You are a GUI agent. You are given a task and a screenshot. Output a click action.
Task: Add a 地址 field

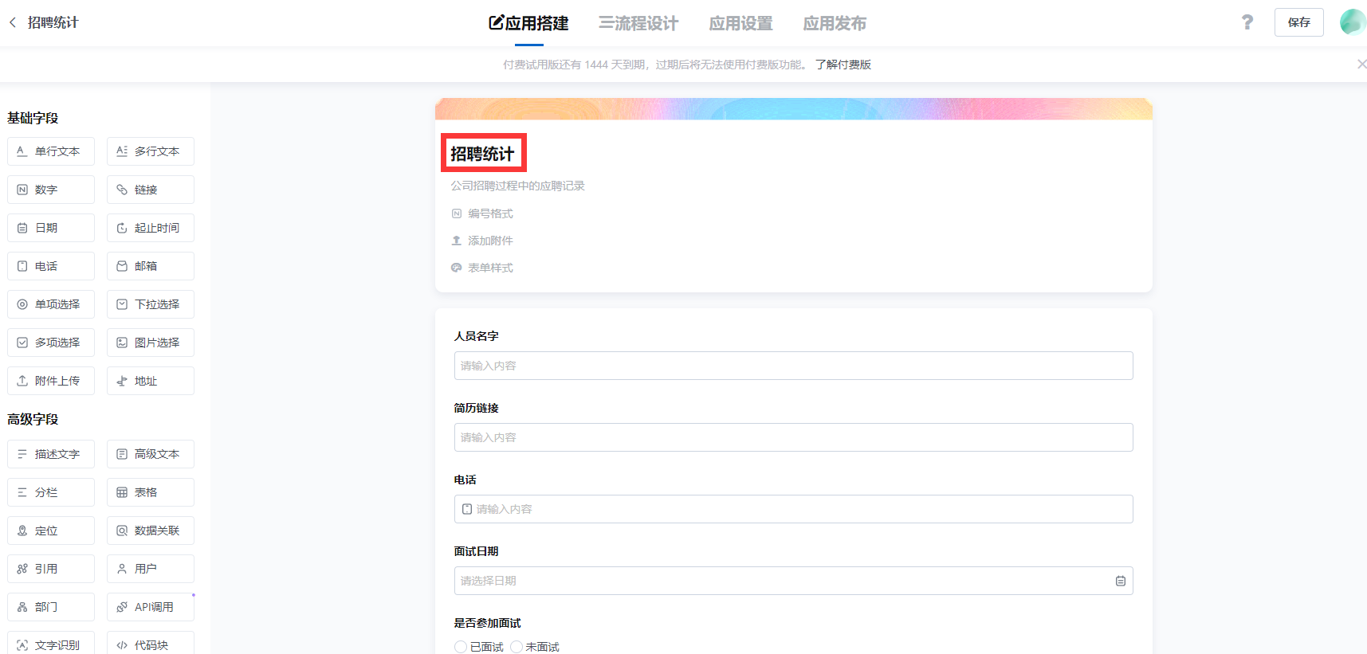[x=151, y=381]
